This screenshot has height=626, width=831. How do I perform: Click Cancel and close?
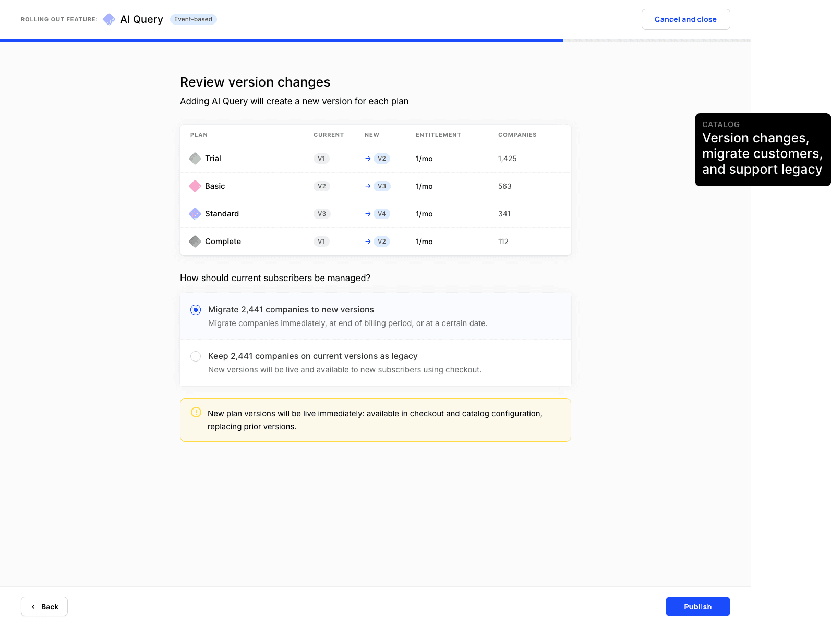pos(686,19)
